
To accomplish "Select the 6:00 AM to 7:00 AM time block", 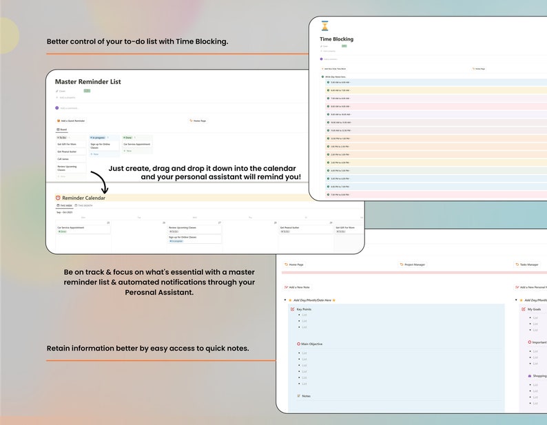I will coord(436,90).
